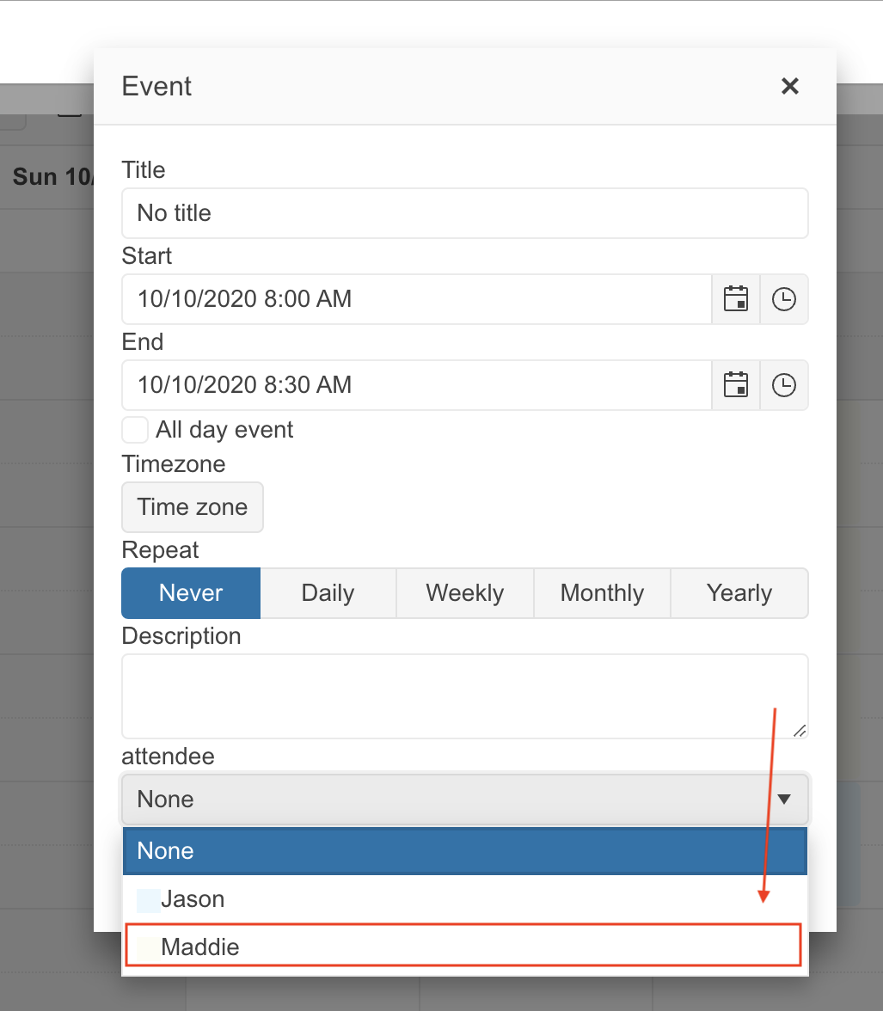
Task: Click the Time zone button
Action: point(193,507)
